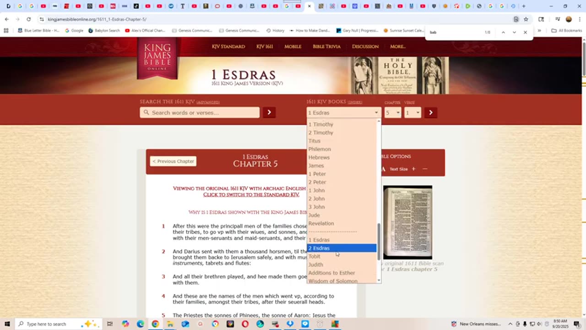The height and width of the screenshot is (330, 586).
Task: Open the Advanced search link
Action: 209,102
